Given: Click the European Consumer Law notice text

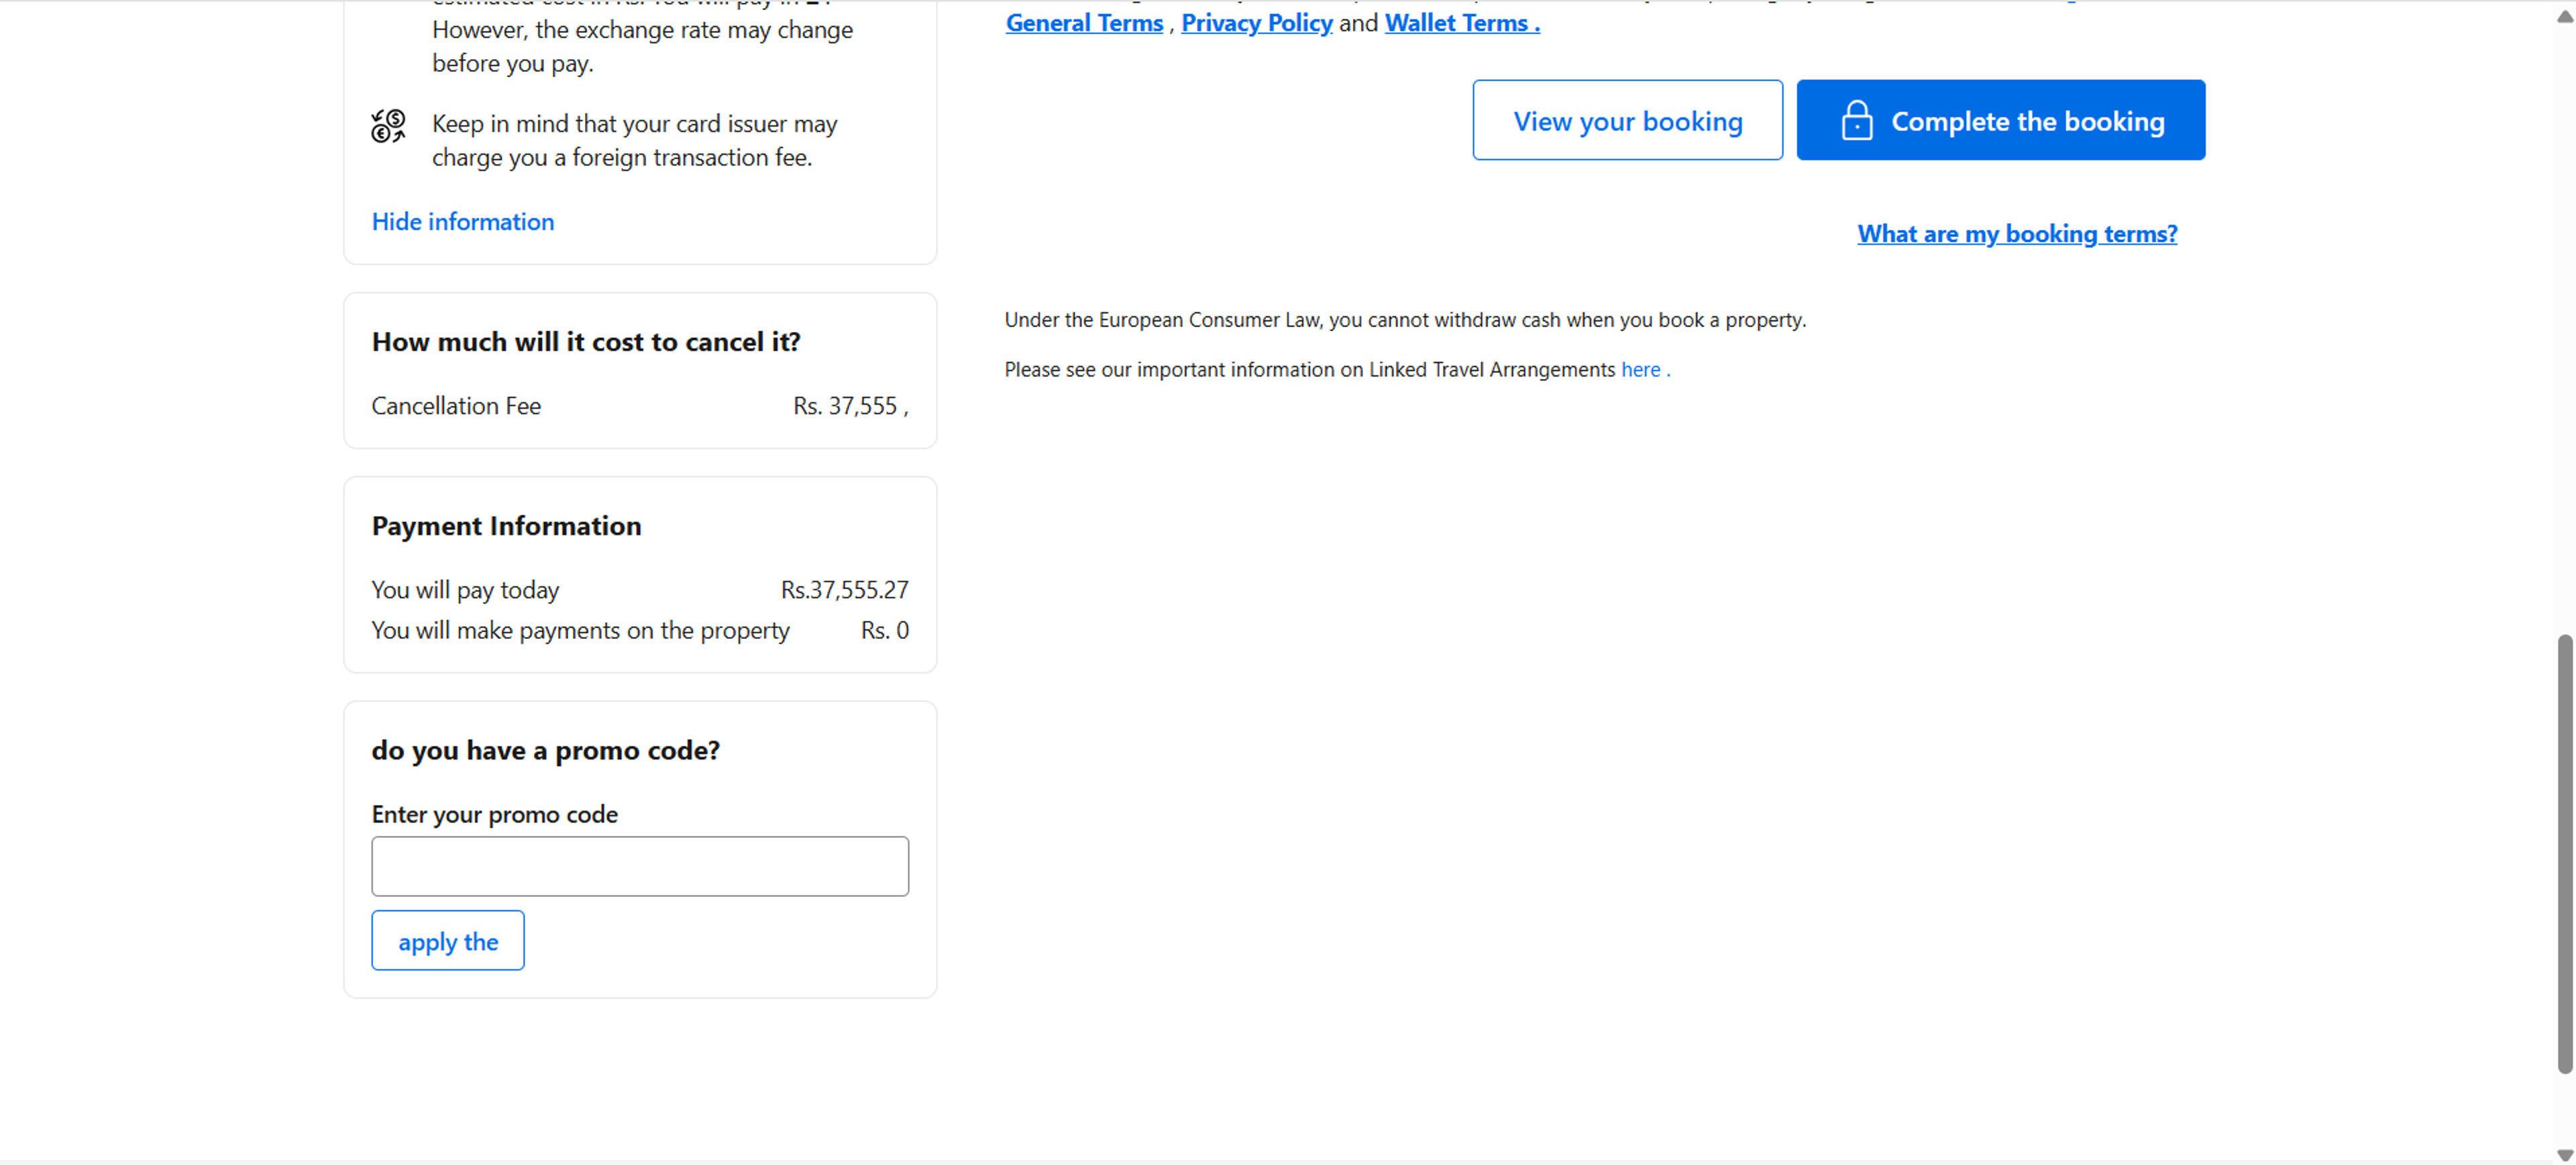Looking at the screenshot, I should (x=1405, y=320).
